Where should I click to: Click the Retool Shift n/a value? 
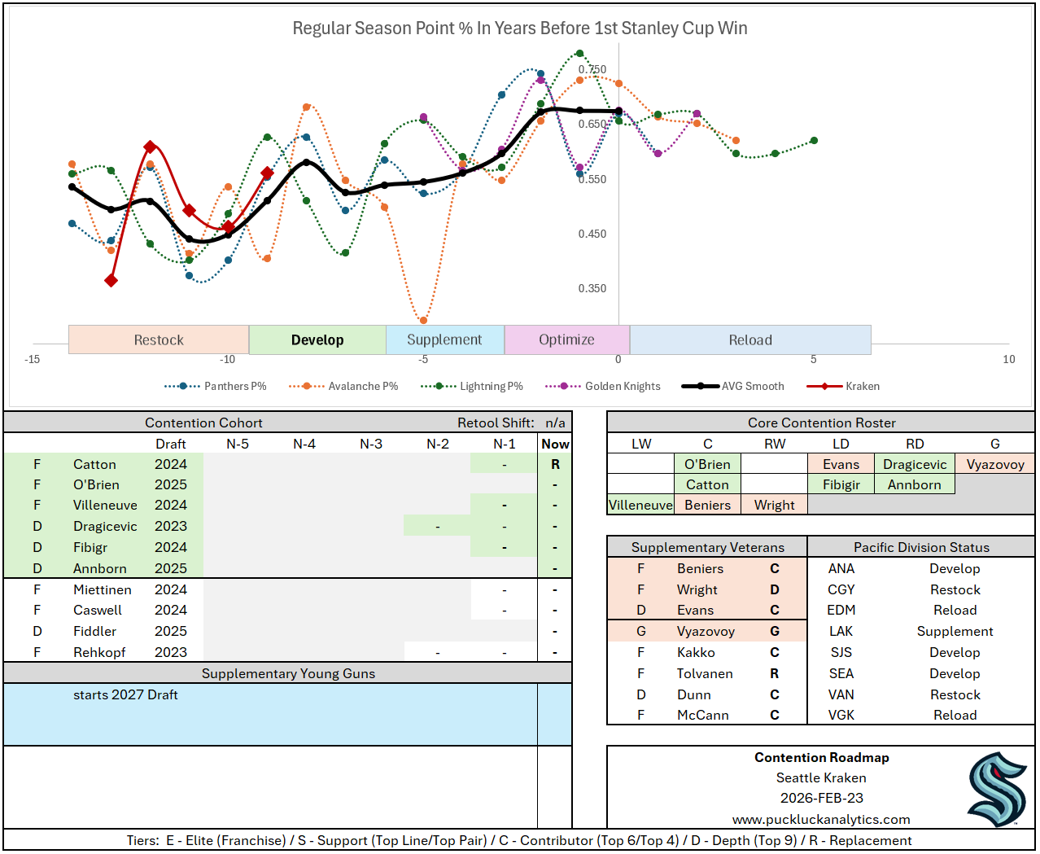point(555,423)
